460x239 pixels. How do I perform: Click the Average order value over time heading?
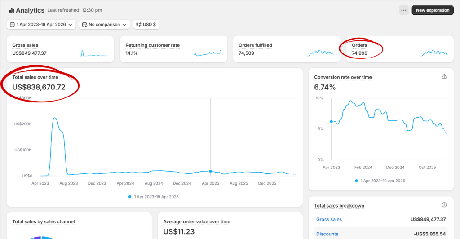click(196, 222)
